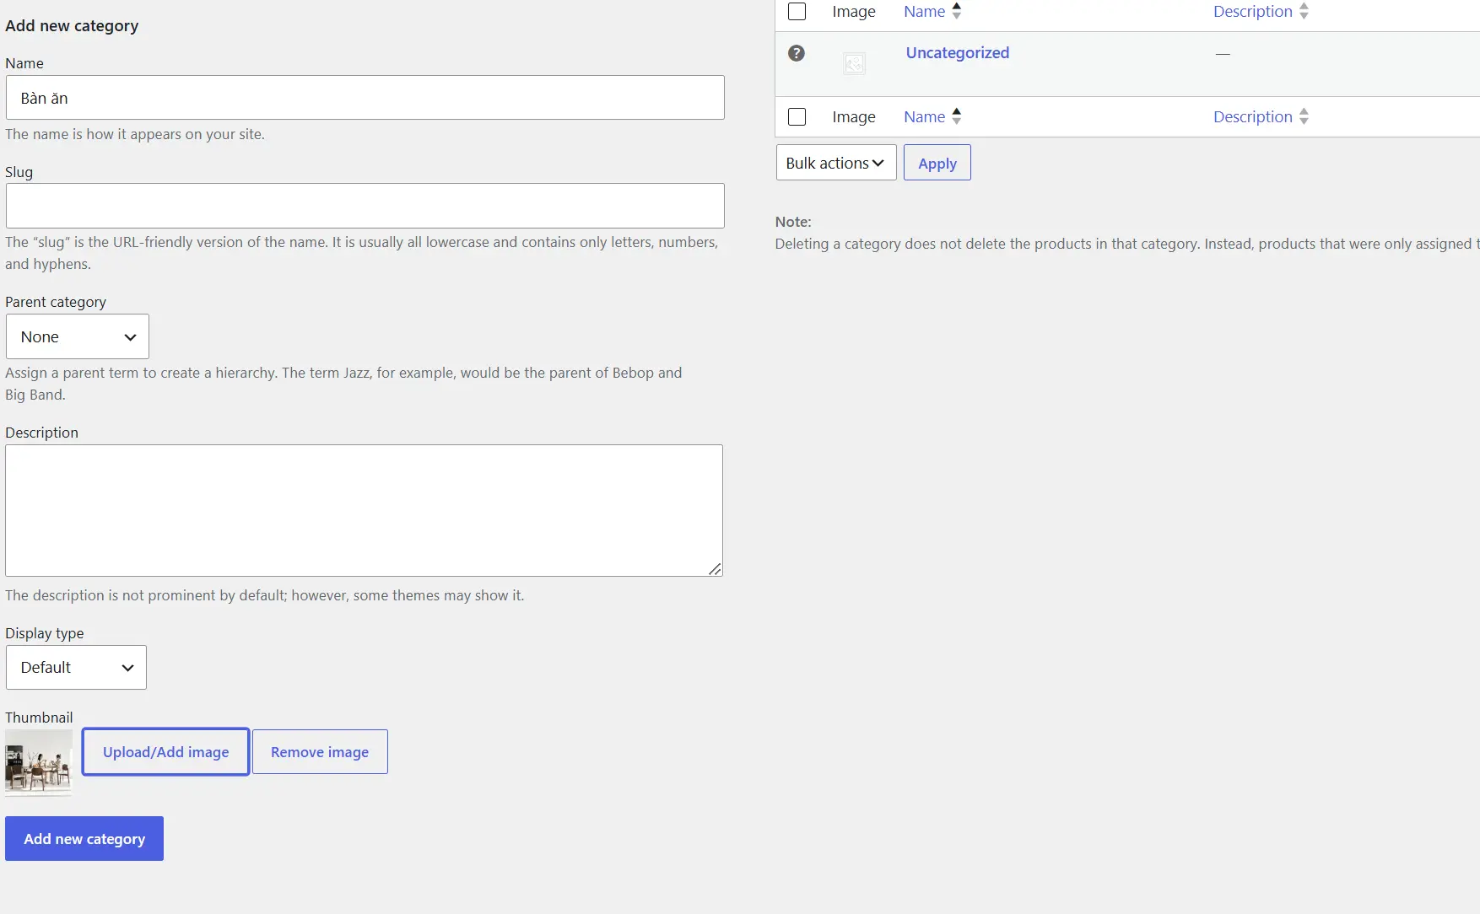The width and height of the screenshot is (1480, 914).
Task: Click the Apply button
Action: tap(937, 163)
